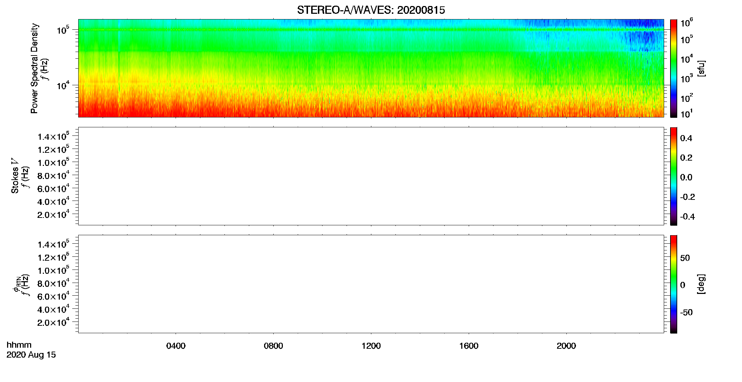
Task: Click the 2020 Aug 15 date label
Action: pyautogui.click(x=31, y=355)
